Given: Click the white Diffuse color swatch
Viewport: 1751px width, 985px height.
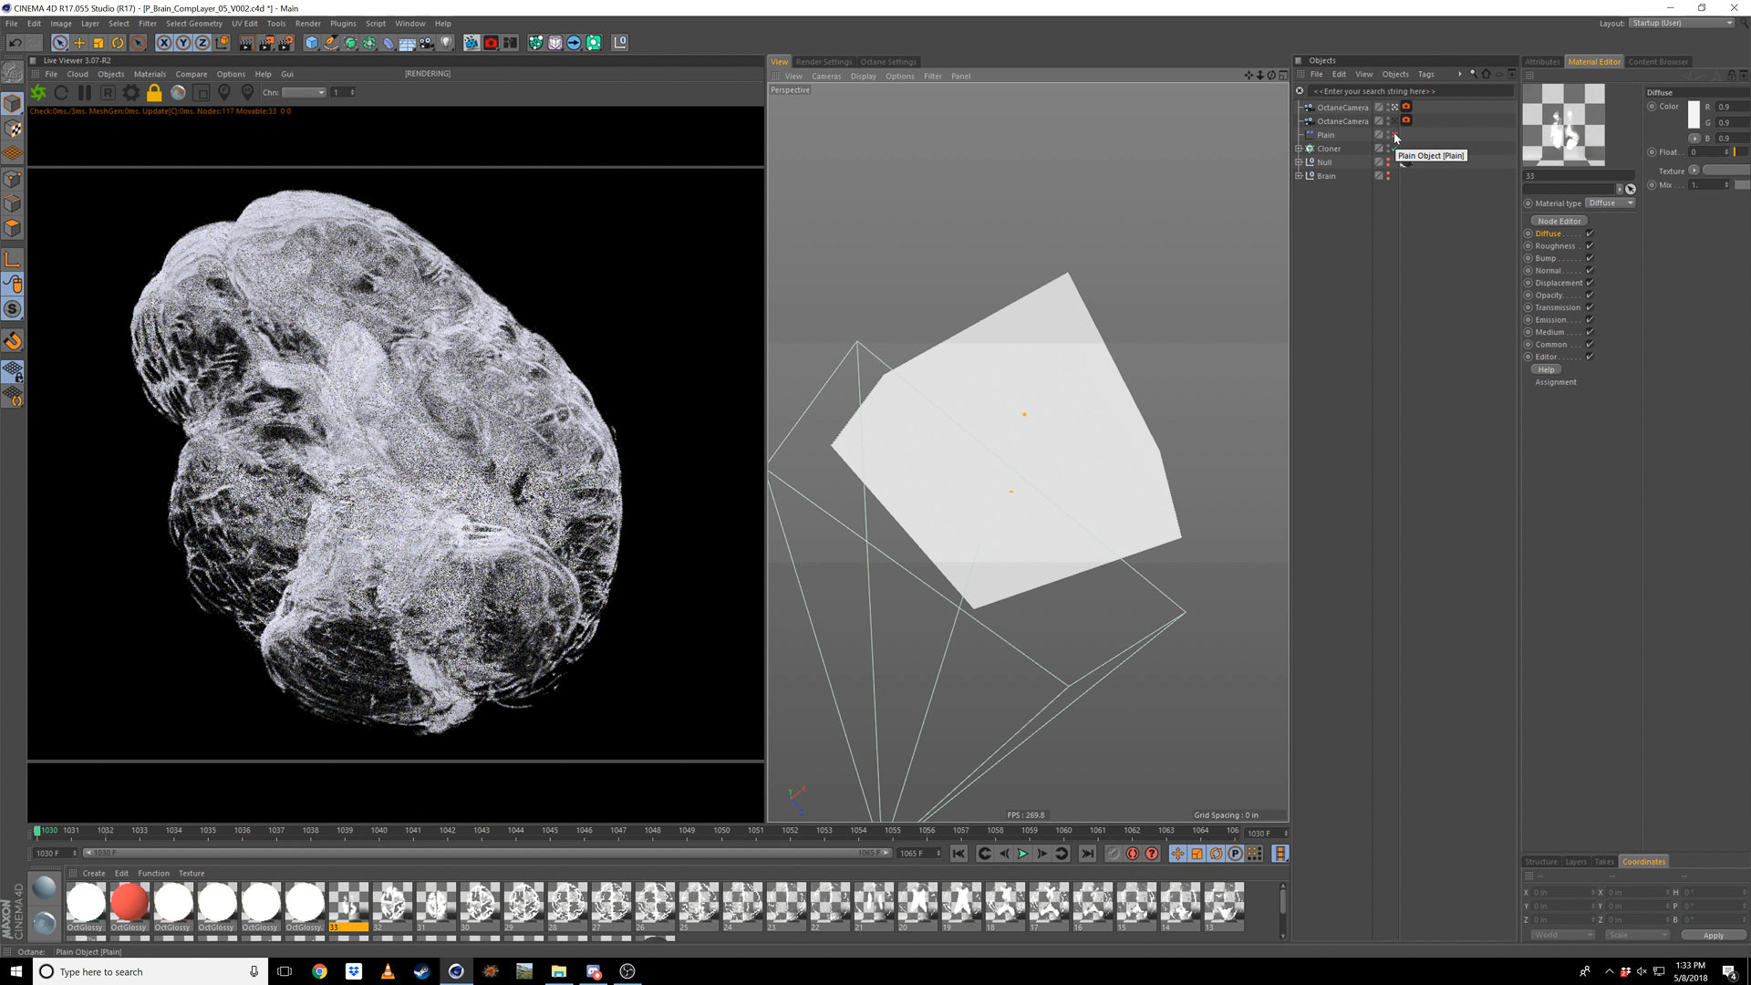Looking at the screenshot, I should pyautogui.click(x=1694, y=115).
